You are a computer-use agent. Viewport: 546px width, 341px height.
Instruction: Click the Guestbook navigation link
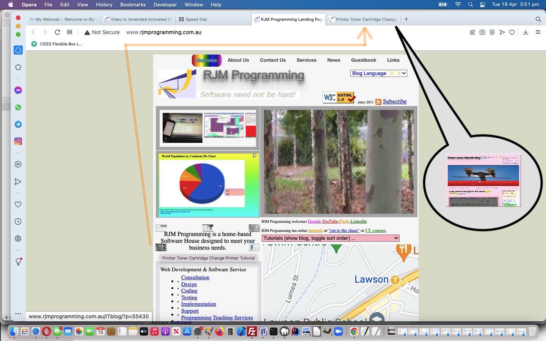pyautogui.click(x=364, y=60)
